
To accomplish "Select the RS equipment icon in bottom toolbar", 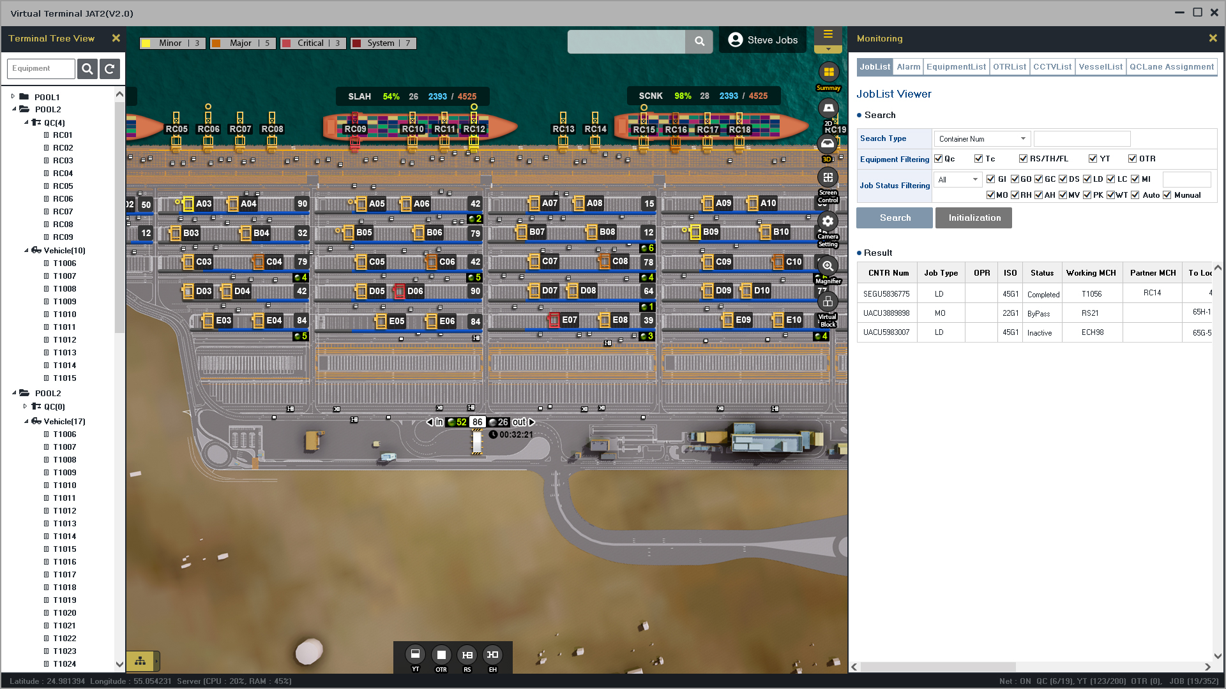I will click(x=467, y=655).
